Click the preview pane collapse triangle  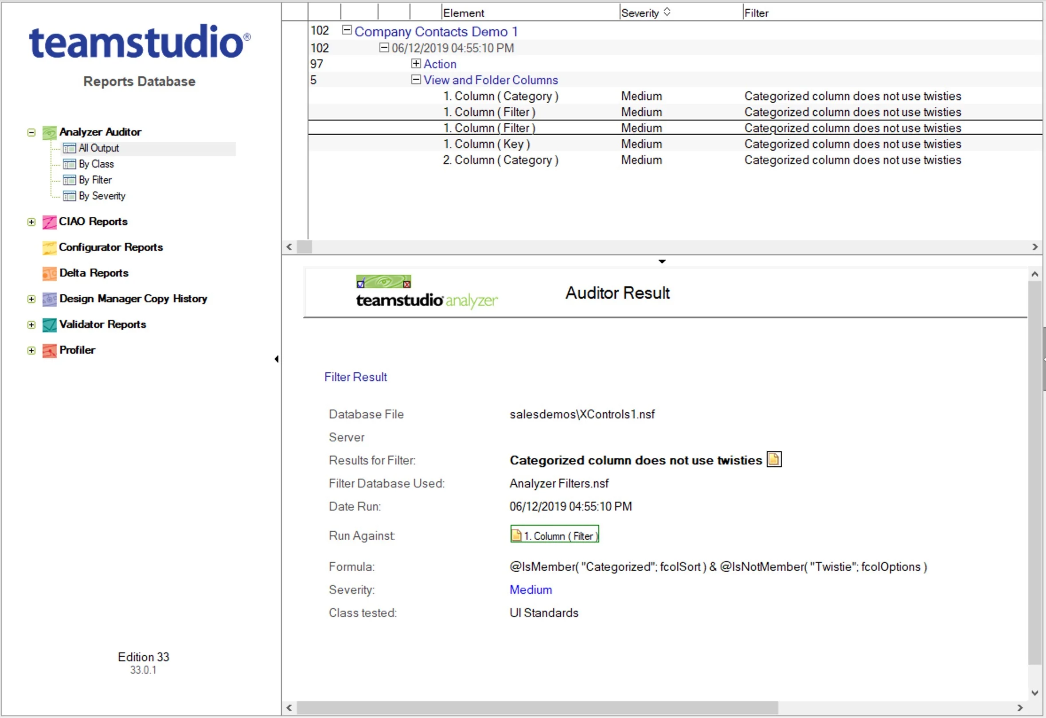pyautogui.click(x=662, y=261)
